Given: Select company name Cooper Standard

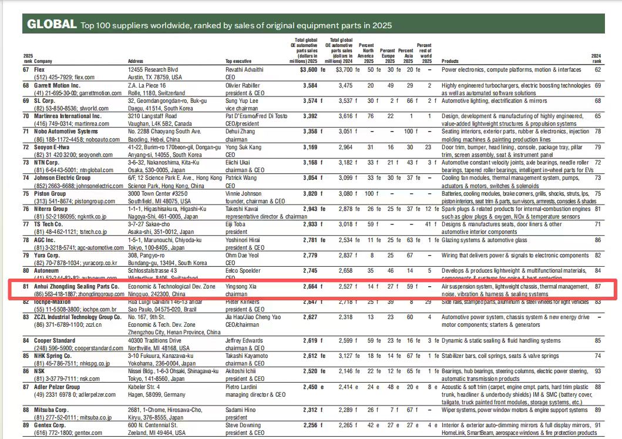Looking at the screenshot, I should 56,340.
